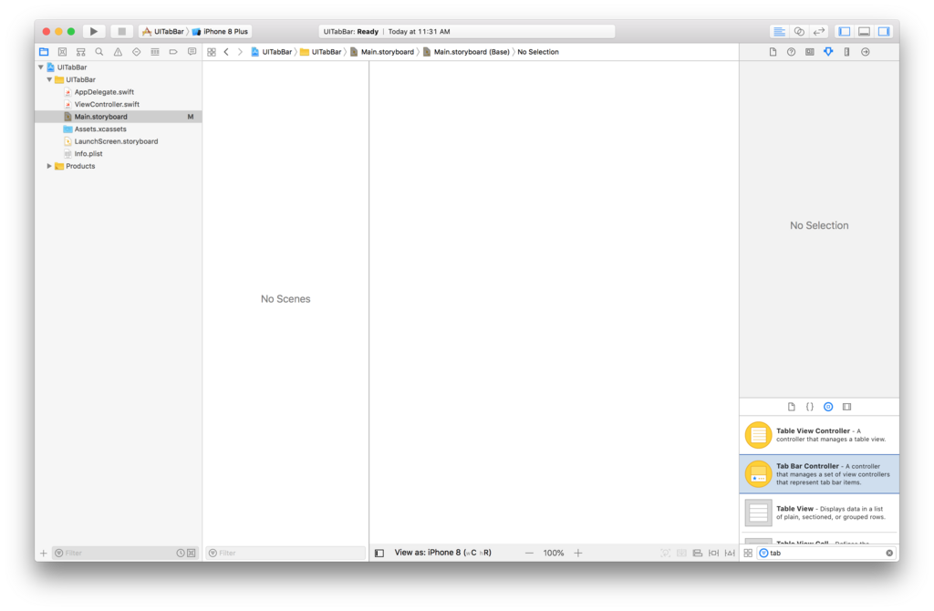Image resolution: width=934 pixels, height=611 pixels.
Task: Open Info.plist file
Action: [88, 153]
